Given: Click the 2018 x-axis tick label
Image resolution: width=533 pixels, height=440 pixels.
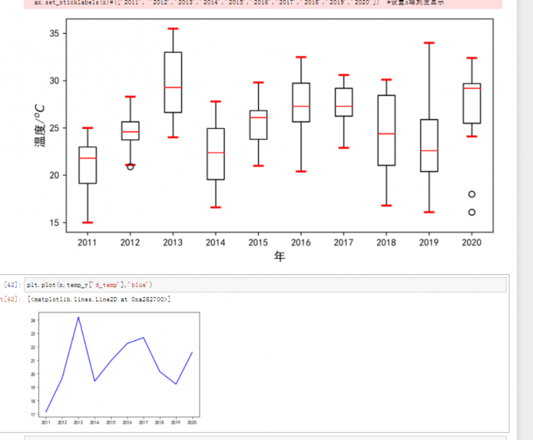Looking at the screenshot, I should tap(386, 243).
